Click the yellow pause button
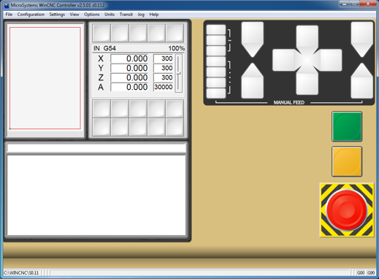This screenshot has height=279, width=379. (x=347, y=161)
